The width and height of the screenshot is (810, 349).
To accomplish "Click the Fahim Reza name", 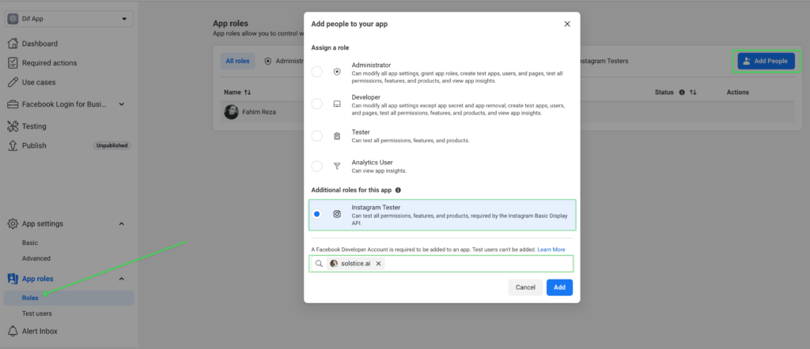I will tap(259, 112).
